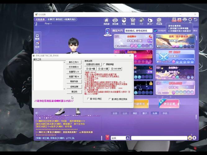Click 云>连>9键 button

click(91, 69)
